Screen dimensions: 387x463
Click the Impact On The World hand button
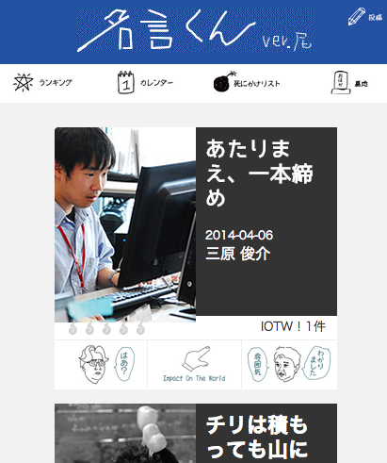pyautogui.click(x=194, y=365)
